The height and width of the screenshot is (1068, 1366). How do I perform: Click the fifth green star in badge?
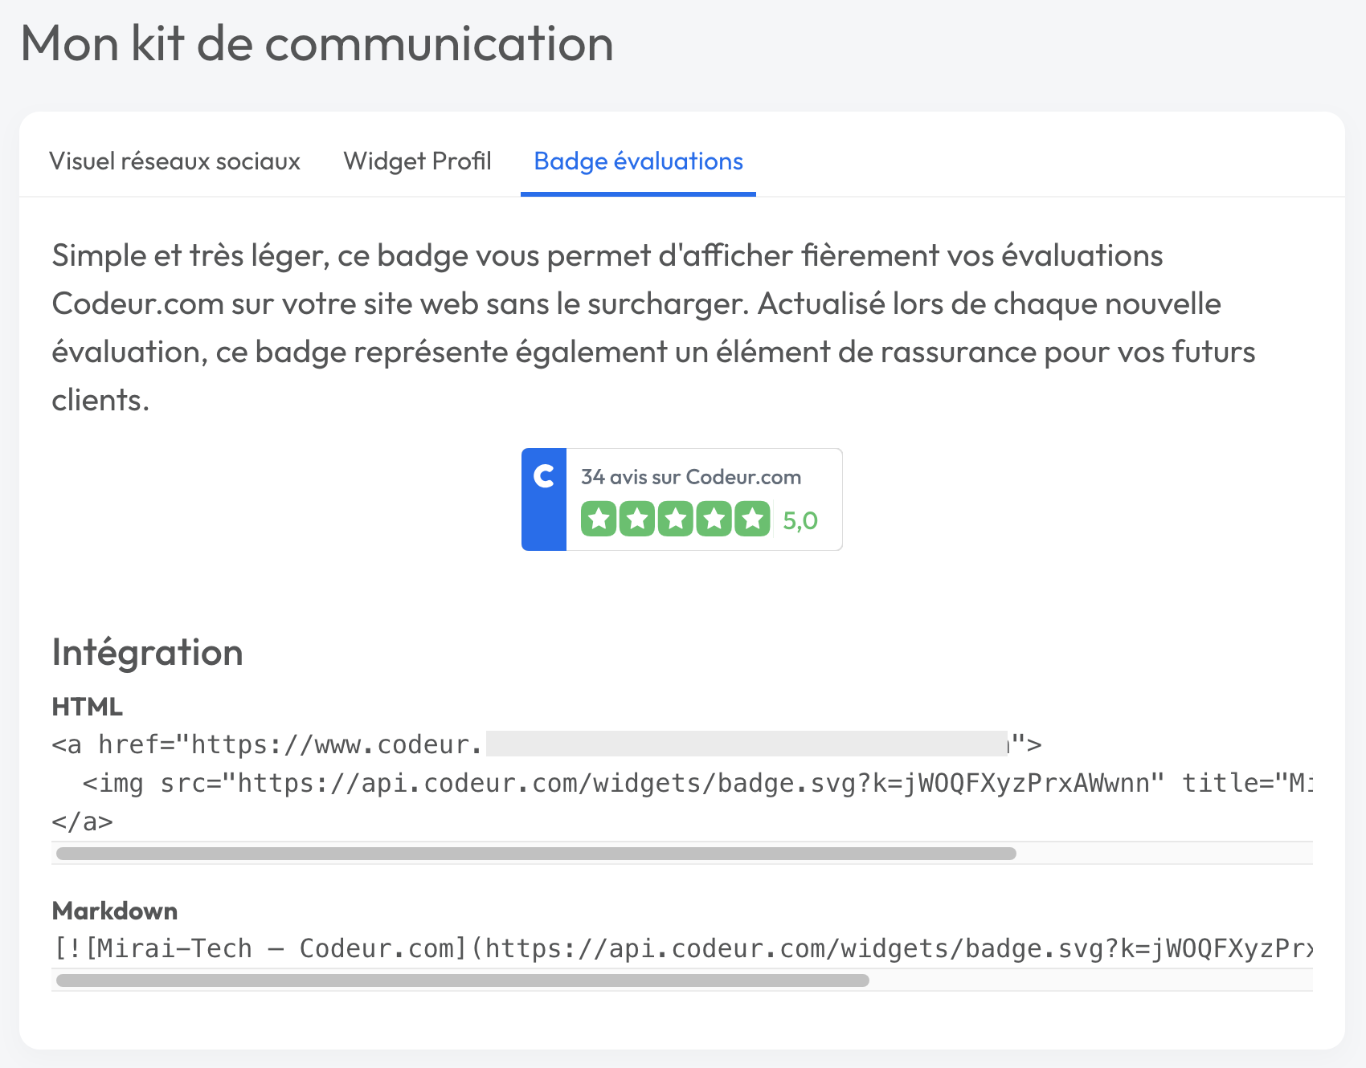click(x=753, y=520)
